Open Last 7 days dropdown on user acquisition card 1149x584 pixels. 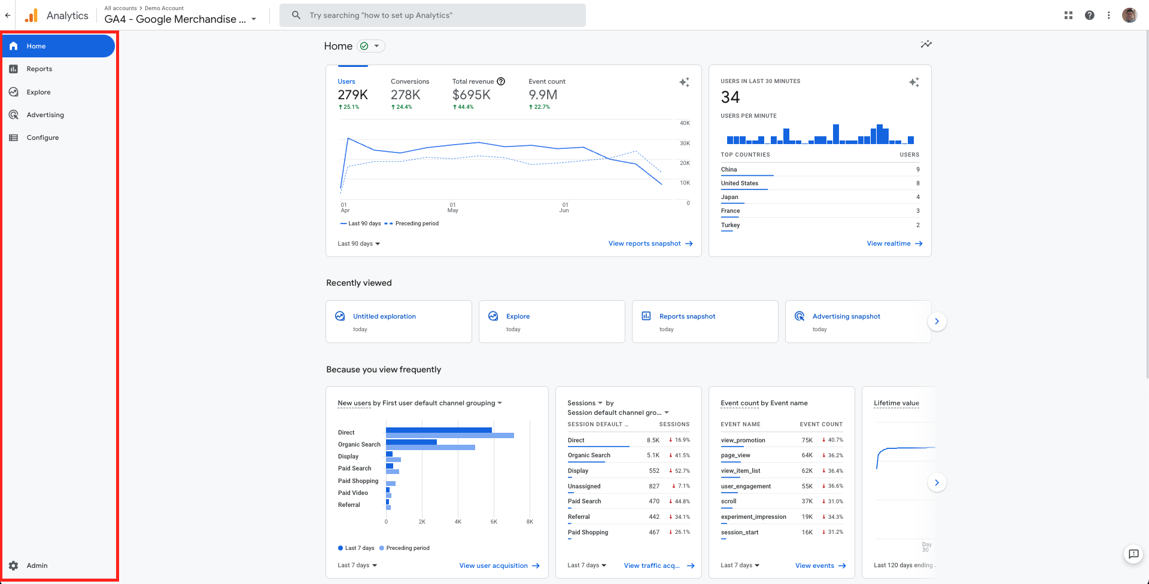357,565
